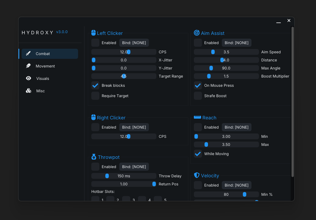Enable the Strafe Boost option
Image resolution: width=316 pixels, height=220 pixels.
pyautogui.click(x=198, y=96)
